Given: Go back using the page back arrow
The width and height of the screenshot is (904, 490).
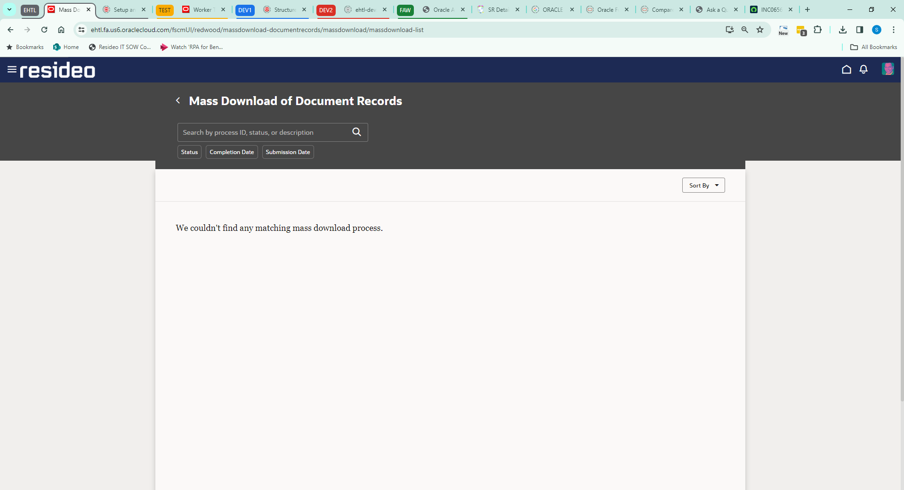Looking at the screenshot, I should tap(178, 100).
